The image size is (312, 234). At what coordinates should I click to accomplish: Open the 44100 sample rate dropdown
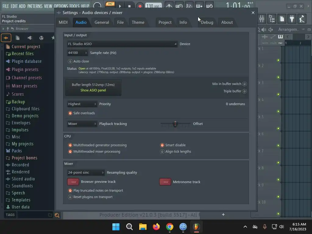coord(77,53)
